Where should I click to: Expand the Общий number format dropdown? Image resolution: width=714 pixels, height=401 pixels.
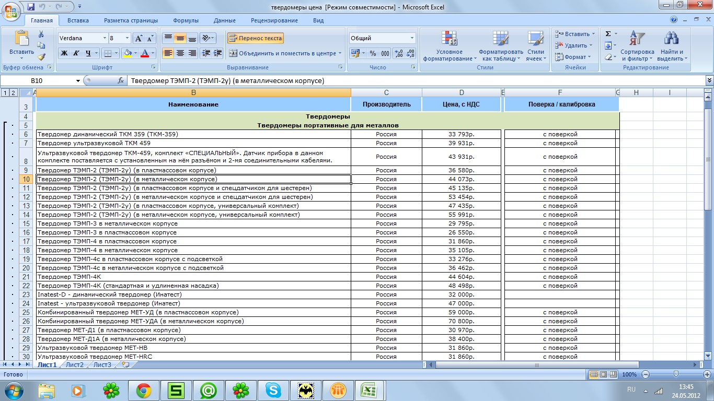(412, 39)
